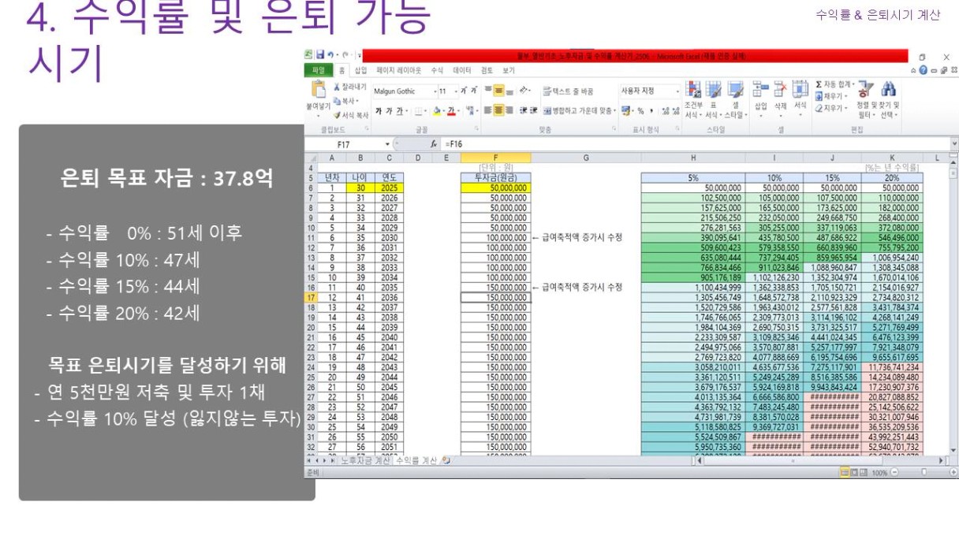
Task: Click the formula bar showing =F16
Action: point(694,145)
